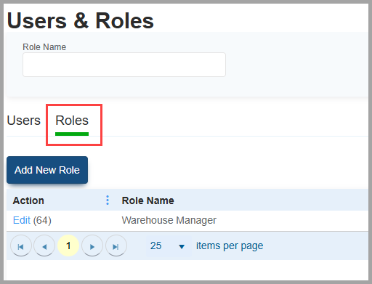Select the Warehouse Manager row cell

(169, 220)
